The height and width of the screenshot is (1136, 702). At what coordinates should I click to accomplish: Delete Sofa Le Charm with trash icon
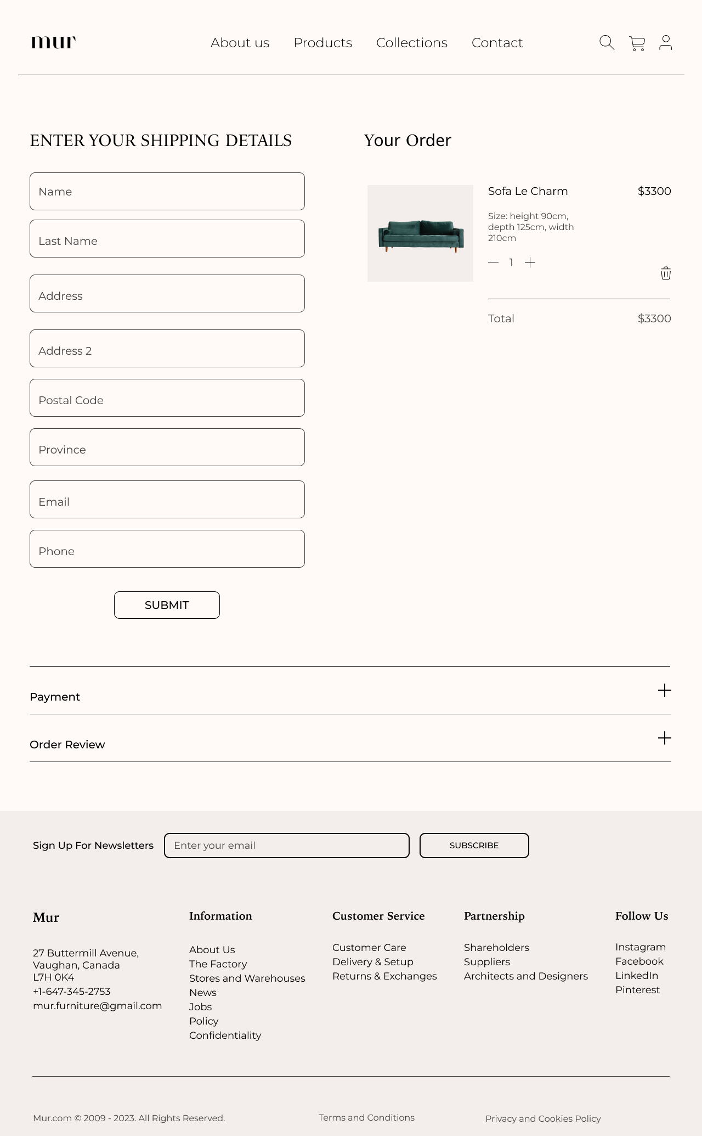pyautogui.click(x=666, y=273)
